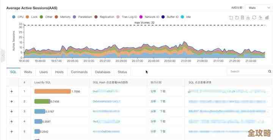Open the Hosts tab
The height and width of the screenshot is (140, 273).
[x=59, y=72]
